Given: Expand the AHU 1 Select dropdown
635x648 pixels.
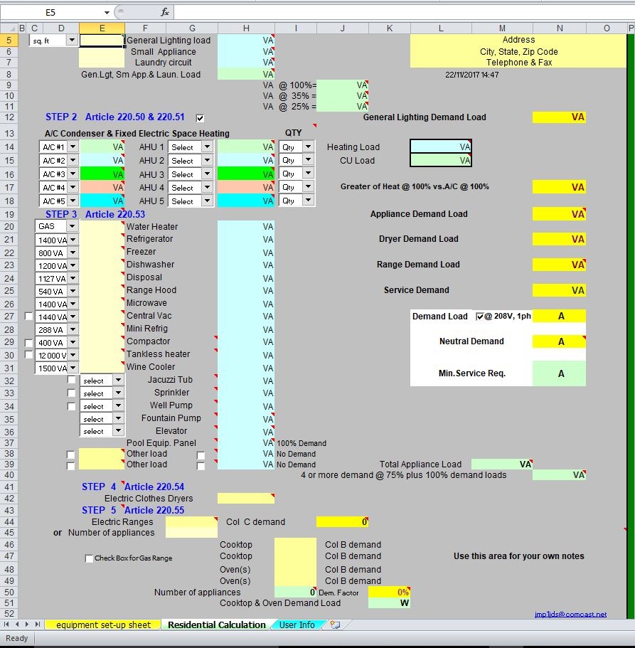Looking at the screenshot, I should (x=207, y=147).
